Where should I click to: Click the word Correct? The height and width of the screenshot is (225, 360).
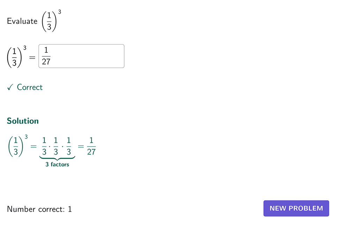pos(30,87)
